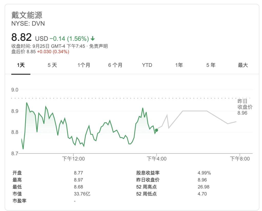
Task: Select the 1年 time range
Action: coord(179,65)
